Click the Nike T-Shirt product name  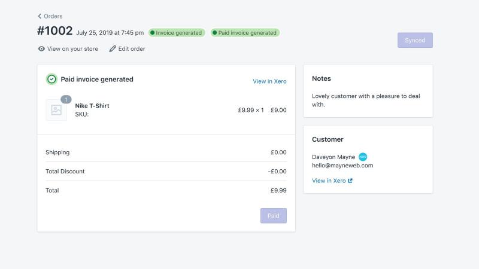[x=92, y=106]
